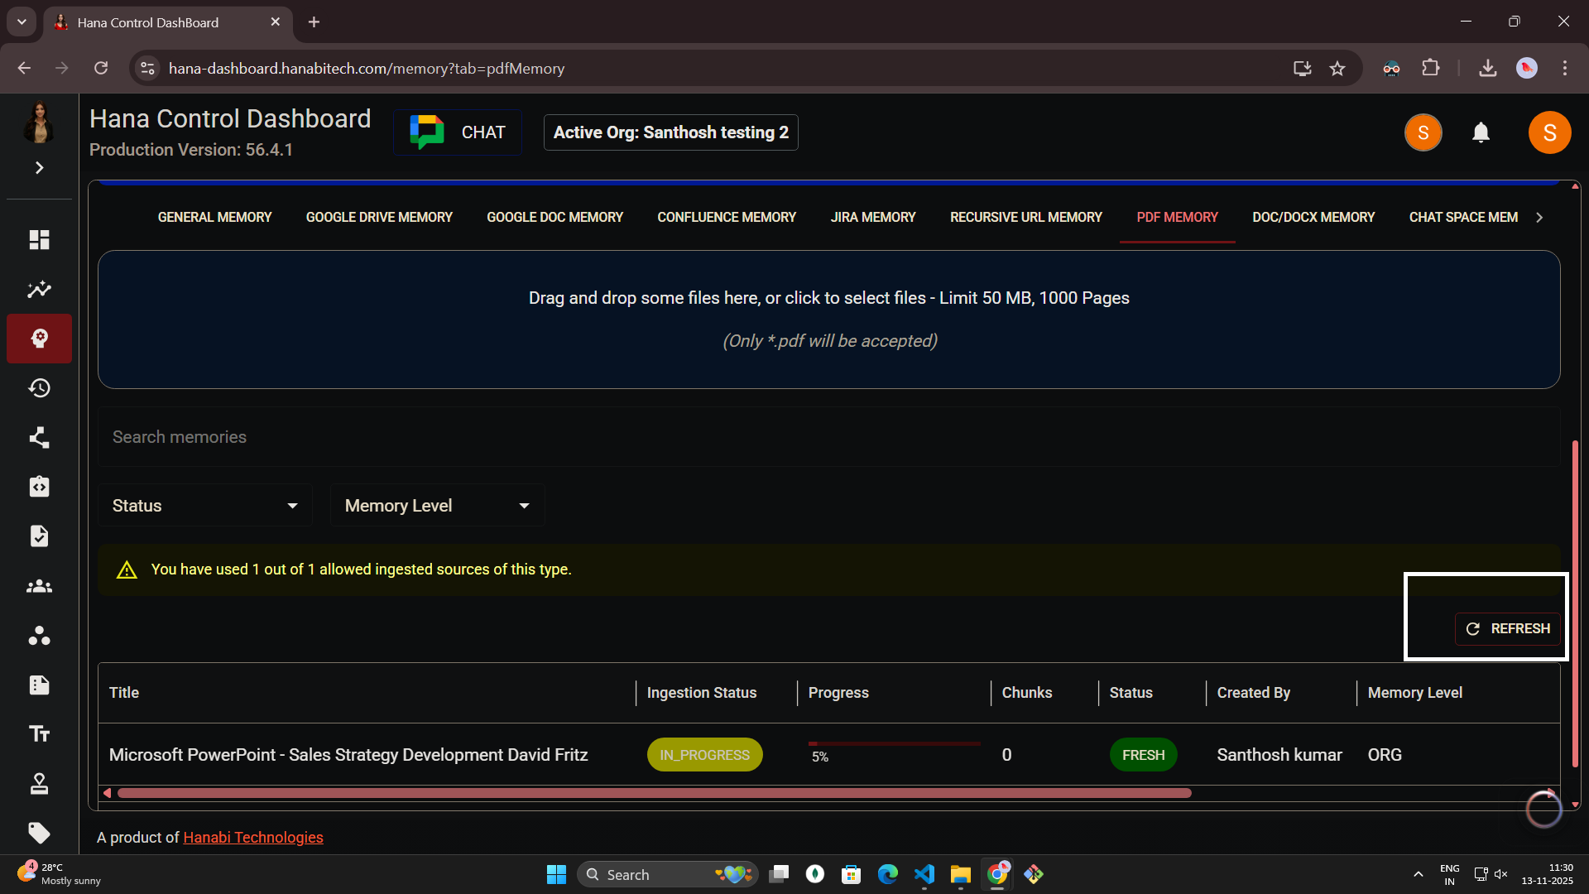Open the Memory Level dropdown
The image size is (1589, 894).
[x=436, y=505]
